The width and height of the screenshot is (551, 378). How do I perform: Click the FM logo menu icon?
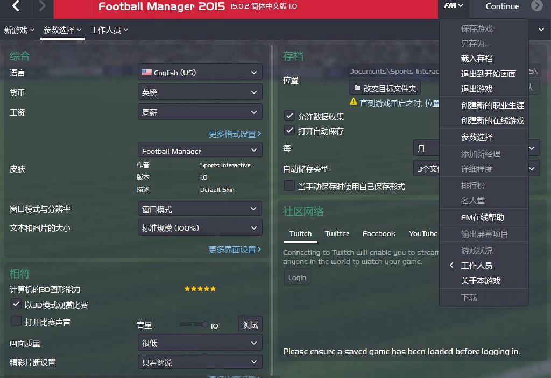pyautogui.click(x=453, y=5)
